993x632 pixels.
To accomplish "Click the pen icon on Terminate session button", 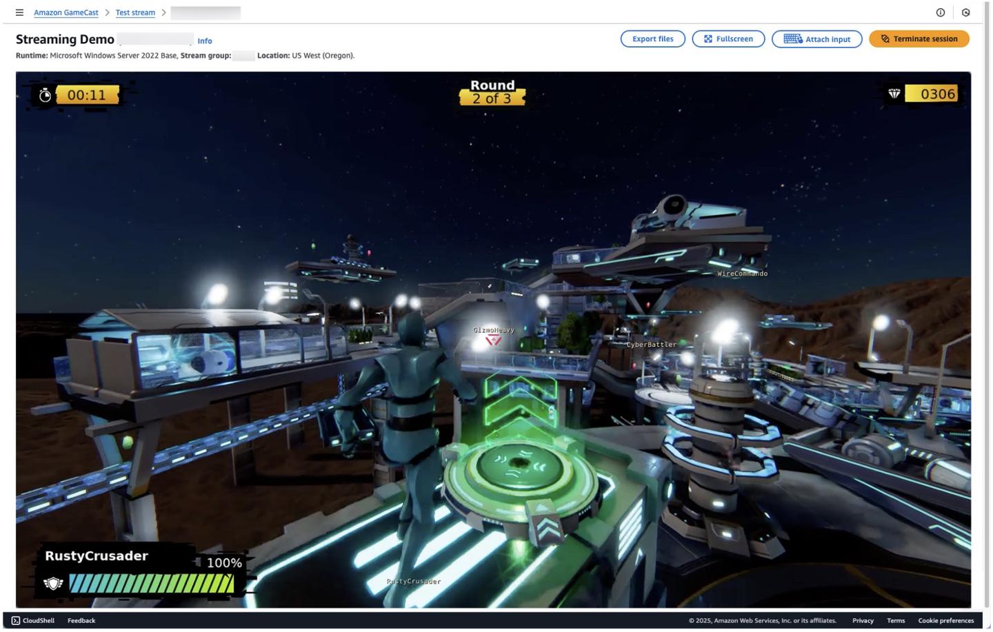I will (885, 39).
